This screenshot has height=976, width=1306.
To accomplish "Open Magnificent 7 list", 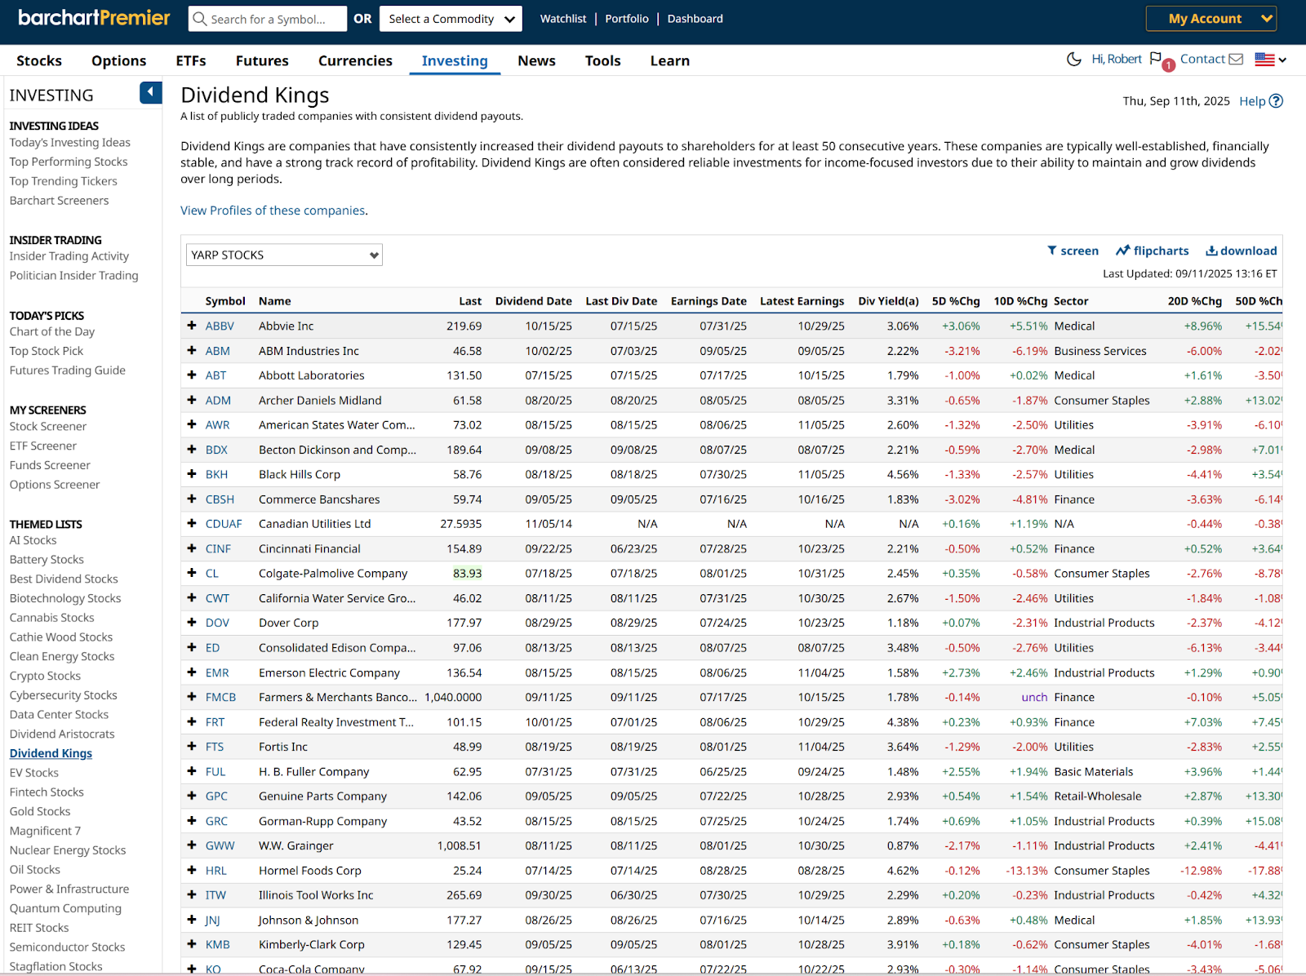I will (x=45, y=831).
